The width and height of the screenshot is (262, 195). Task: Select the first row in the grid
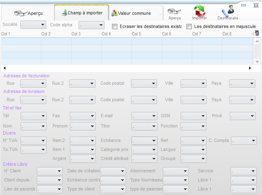[x=124, y=41]
